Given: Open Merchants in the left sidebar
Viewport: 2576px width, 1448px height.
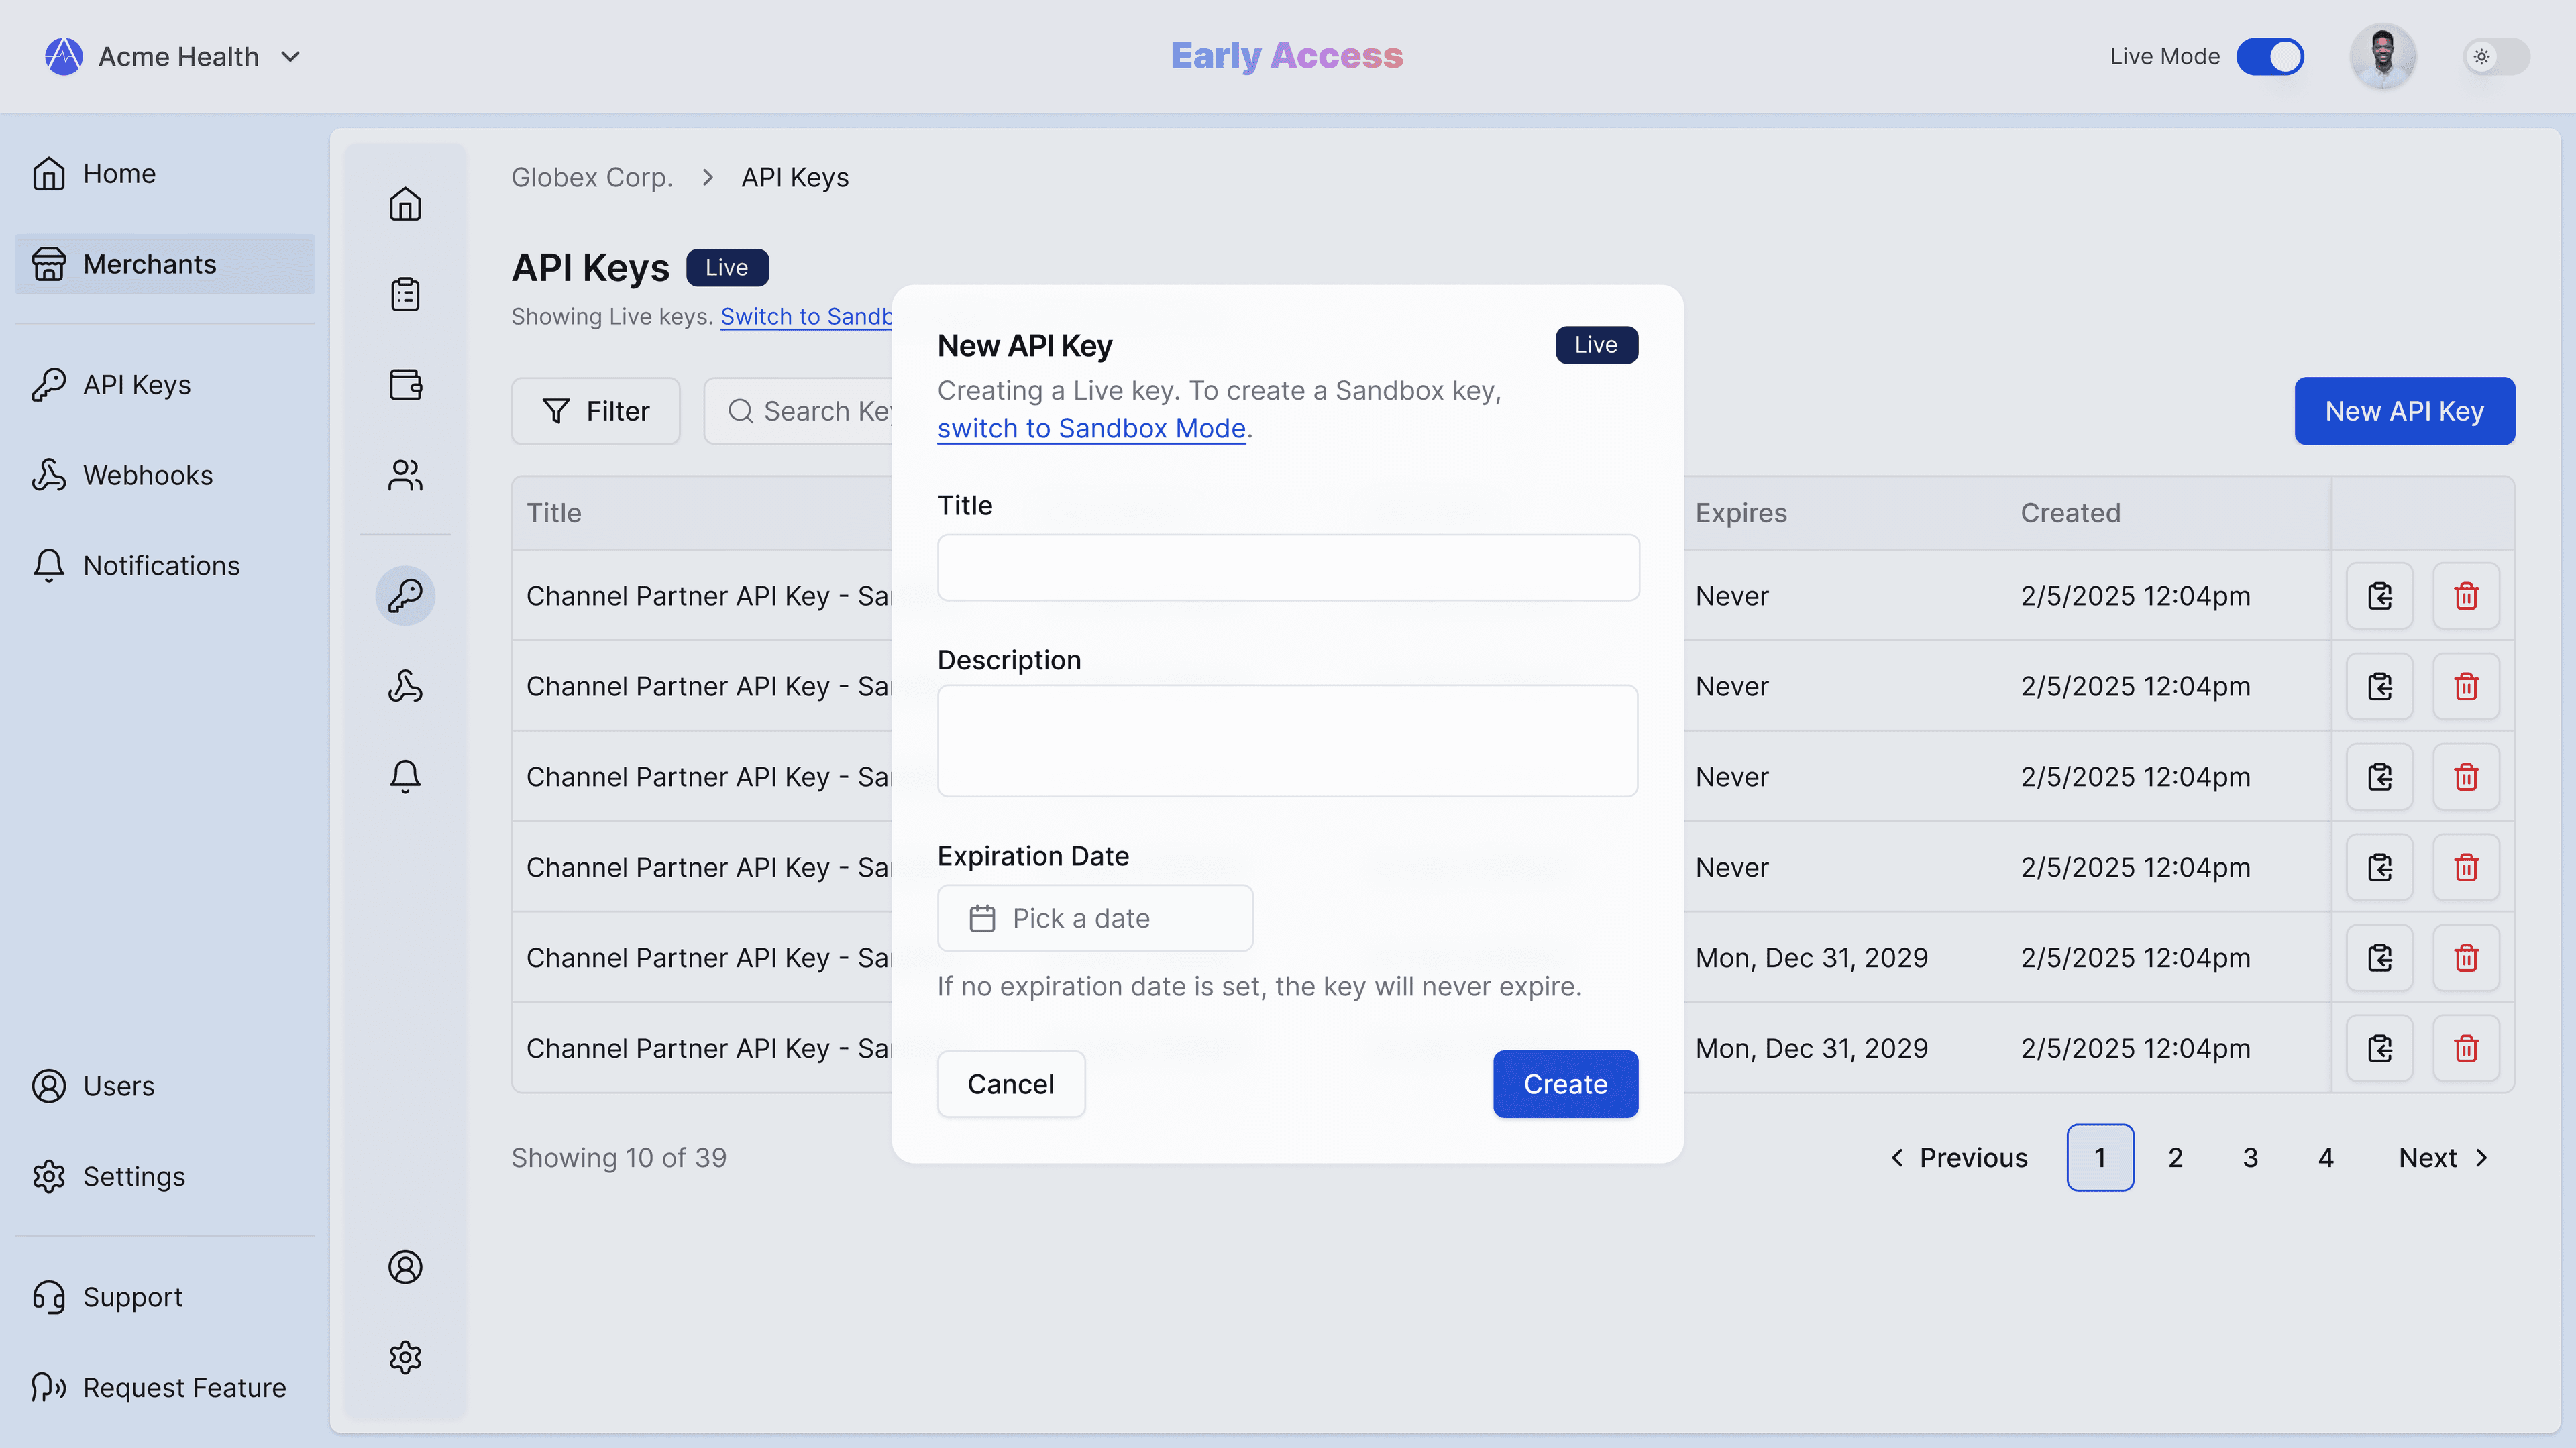Looking at the screenshot, I should [x=165, y=264].
